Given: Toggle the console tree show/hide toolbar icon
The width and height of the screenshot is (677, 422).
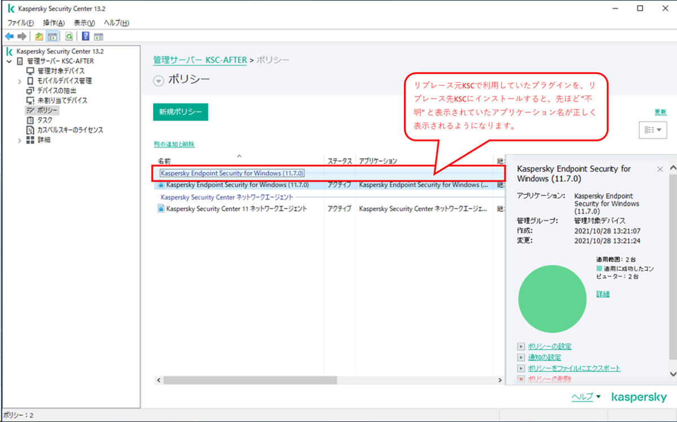Looking at the screenshot, I should click(52, 36).
